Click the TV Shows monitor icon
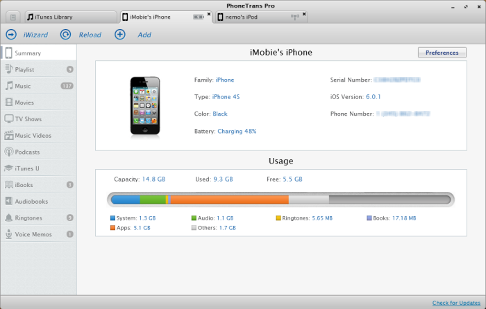486x309 pixels. click(9, 118)
